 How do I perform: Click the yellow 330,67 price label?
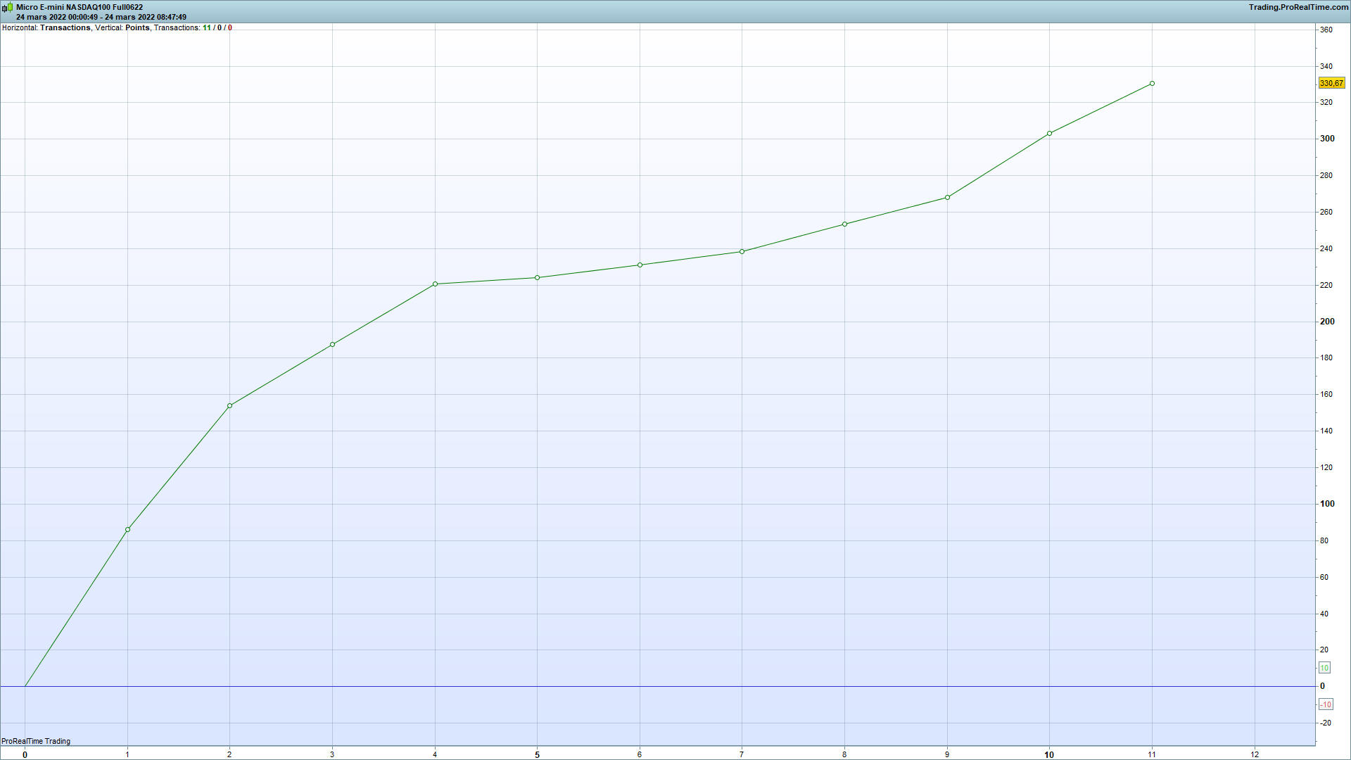click(1331, 83)
